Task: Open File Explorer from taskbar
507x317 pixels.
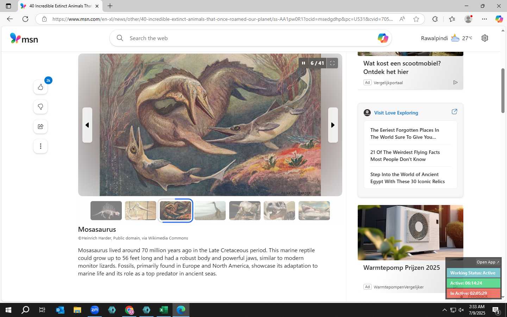Action: pos(77,310)
